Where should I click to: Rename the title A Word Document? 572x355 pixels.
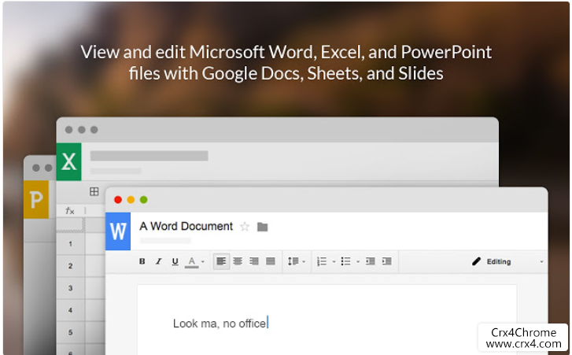pyautogui.click(x=186, y=226)
